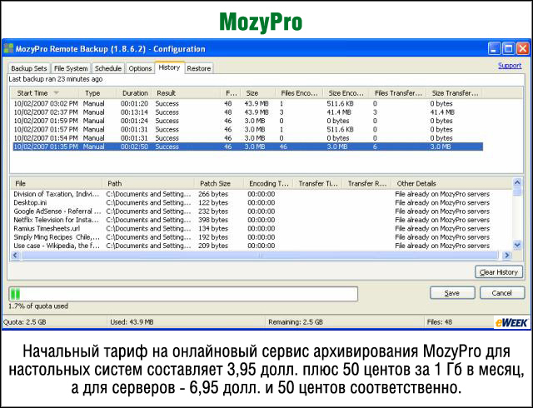Select backup row 10/02/2007 01:54 PM
The height and width of the screenshot is (408, 533).
point(247,138)
